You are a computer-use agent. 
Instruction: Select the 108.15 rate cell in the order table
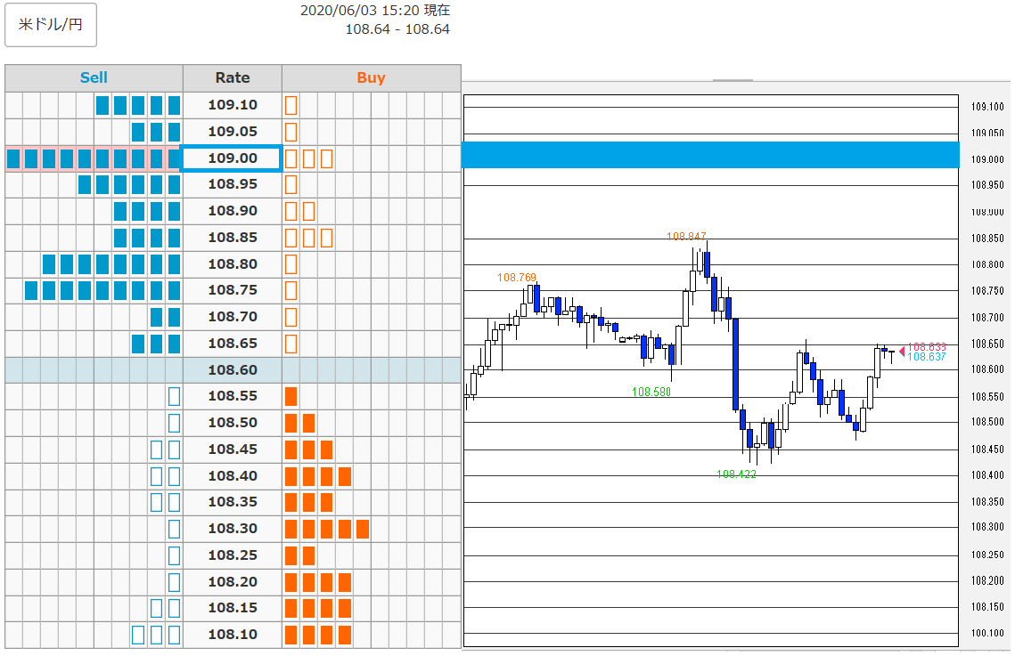click(x=233, y=608)
